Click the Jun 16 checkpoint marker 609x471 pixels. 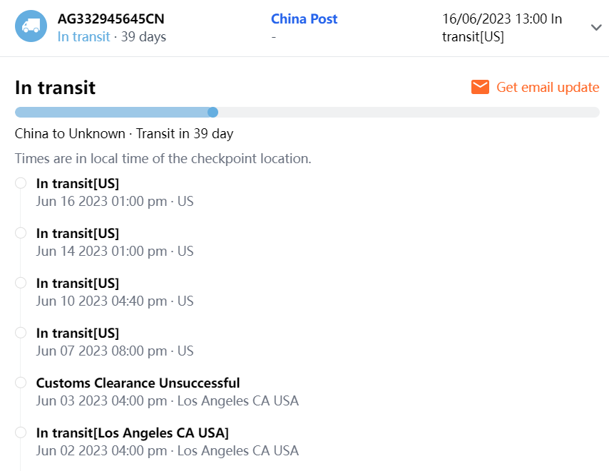click(21, 183)
